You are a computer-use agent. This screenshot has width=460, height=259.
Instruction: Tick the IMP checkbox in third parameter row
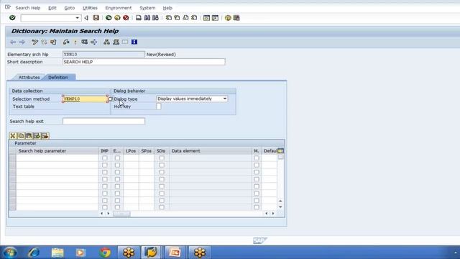[x=105, y=172]
